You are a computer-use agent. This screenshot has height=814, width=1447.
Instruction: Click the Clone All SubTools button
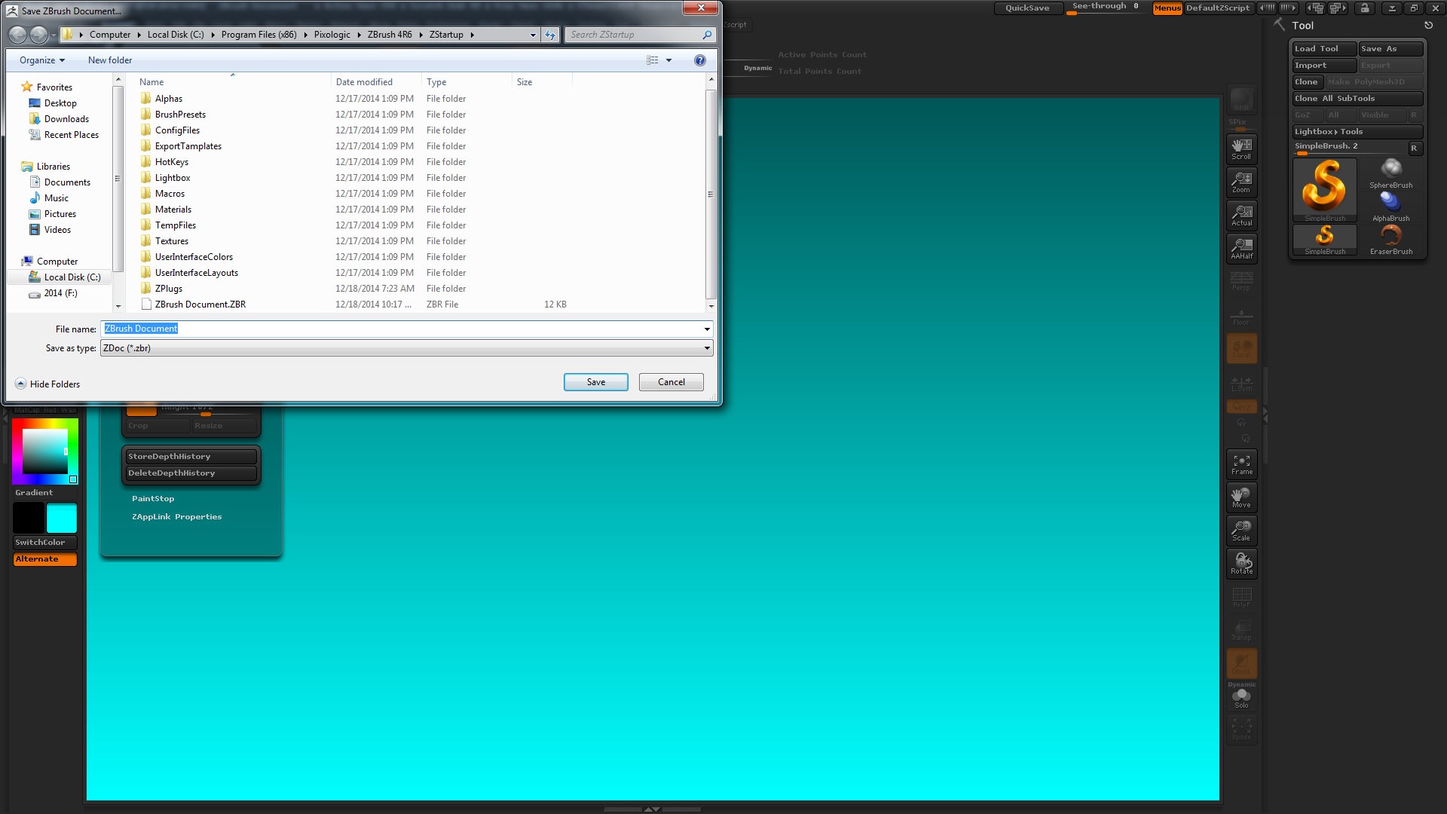[1357, 99]
